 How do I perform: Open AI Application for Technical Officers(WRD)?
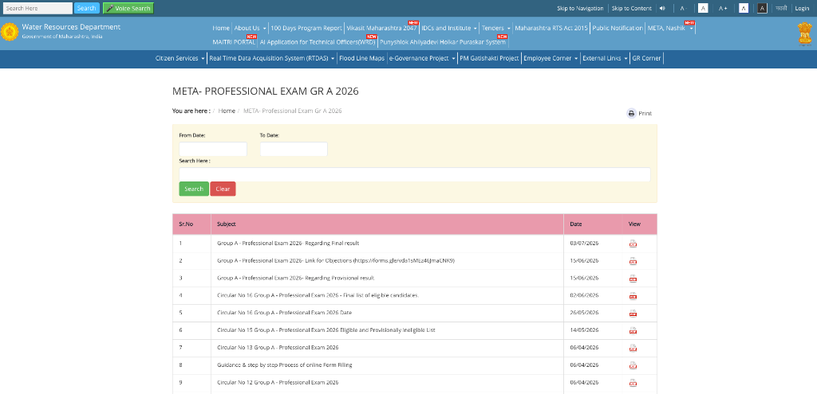coord(318,41)
